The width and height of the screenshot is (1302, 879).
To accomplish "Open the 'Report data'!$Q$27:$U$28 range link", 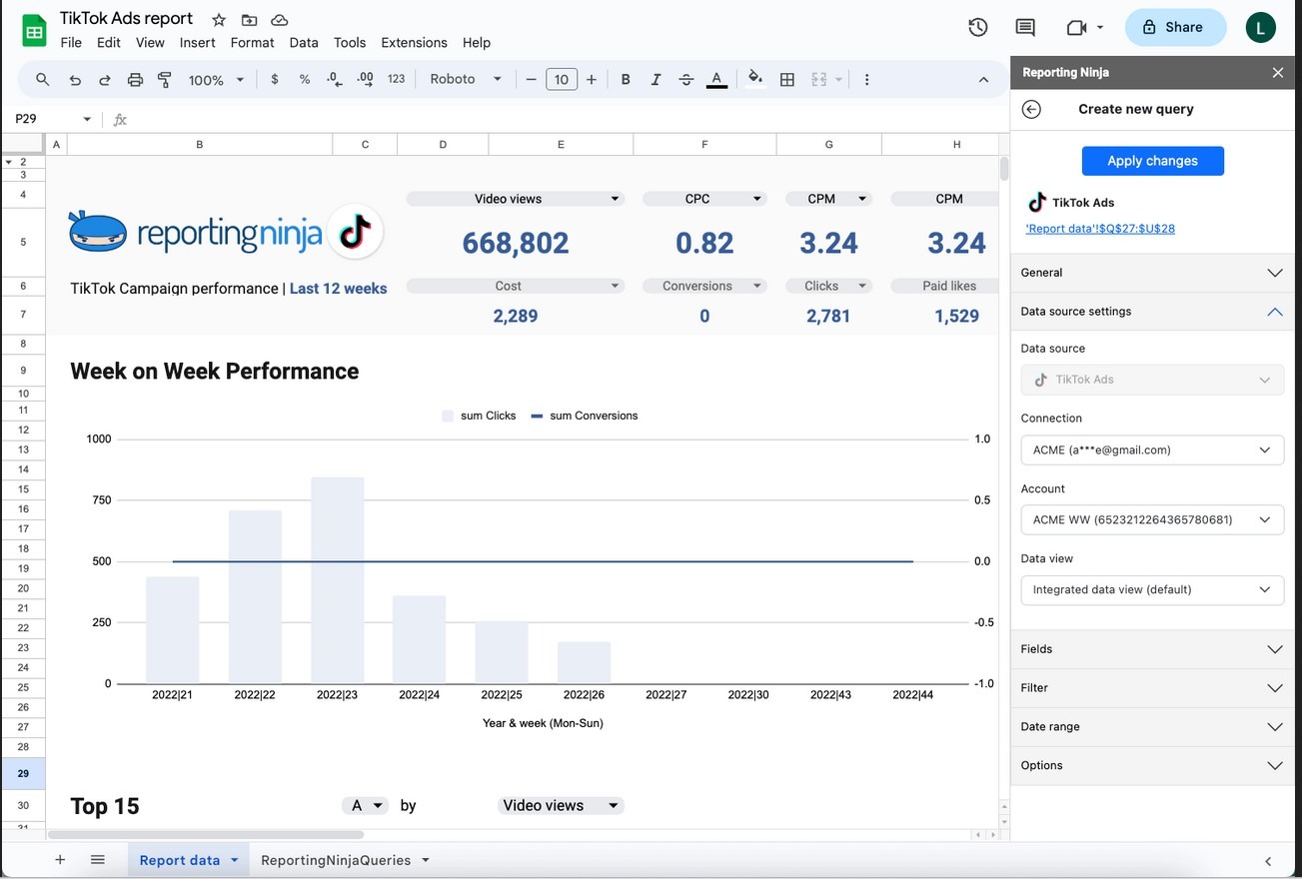I will (x=1100, y=229).
